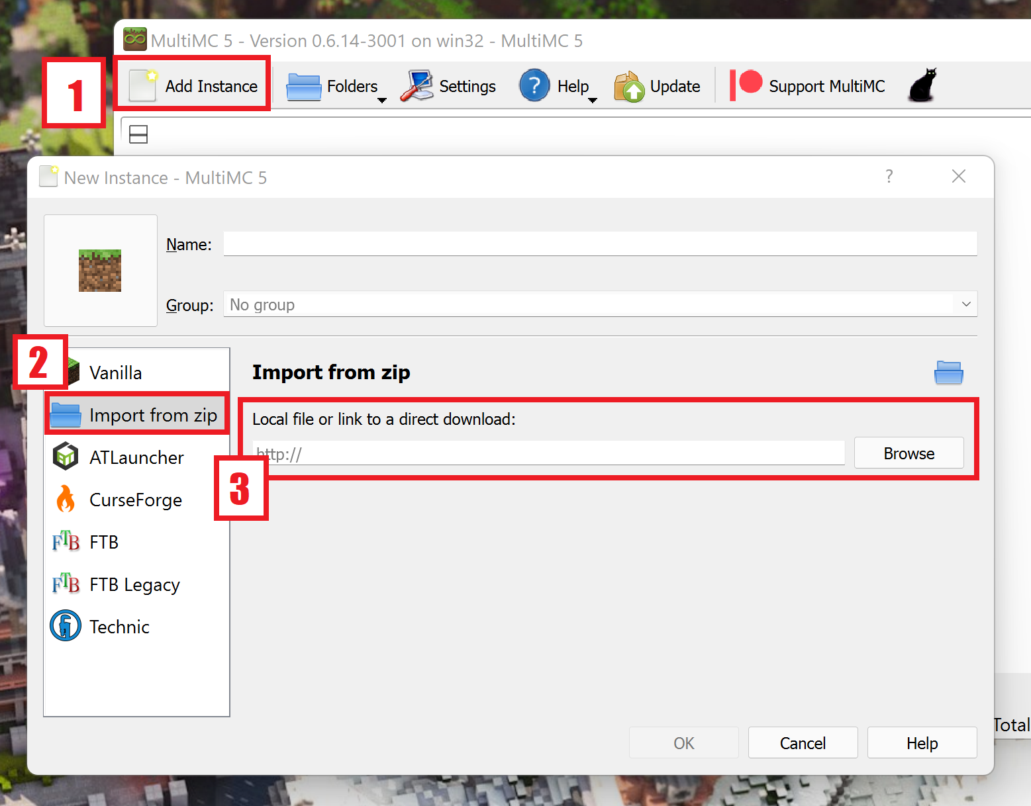Viewport: 1031px width, 806px height.
Task: Select the Technic platform icon
Action: [x=65, y=626]
